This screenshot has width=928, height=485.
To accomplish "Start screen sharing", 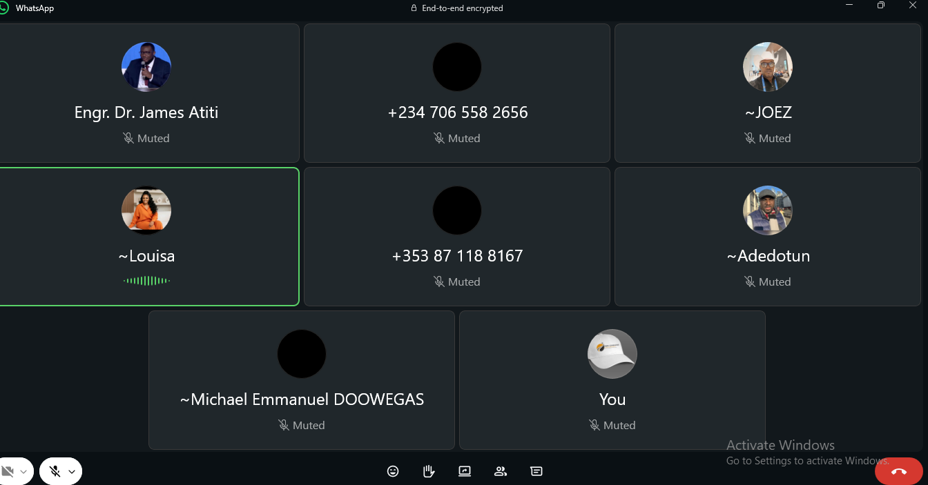I will click(x=465, y=471).
